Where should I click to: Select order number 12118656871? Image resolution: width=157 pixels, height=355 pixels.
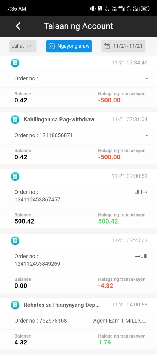[x=56, y=135]
